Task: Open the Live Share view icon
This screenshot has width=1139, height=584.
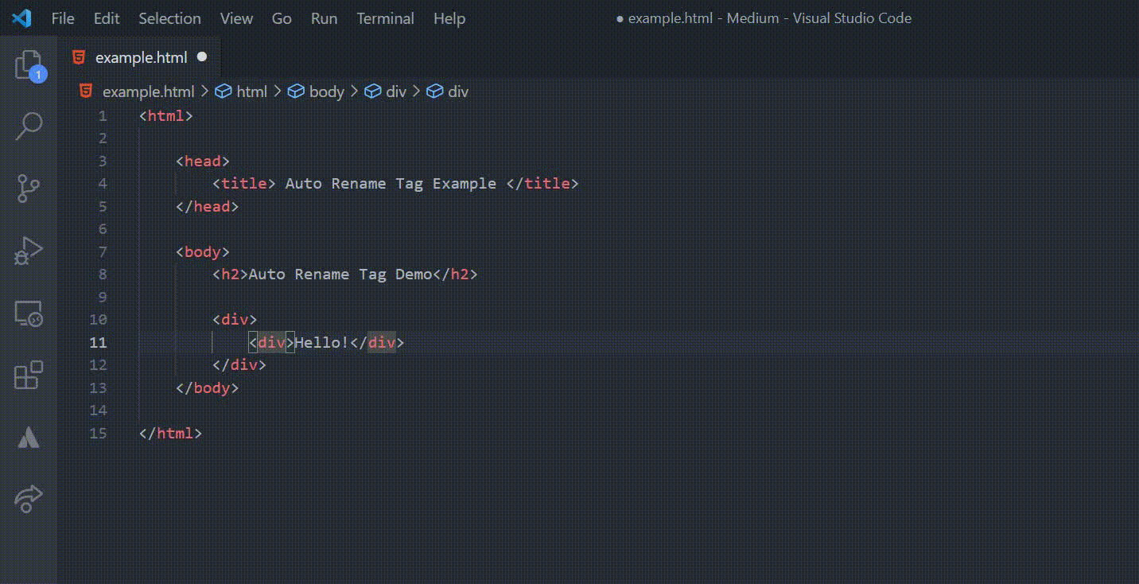Action: tap(29, 499)
